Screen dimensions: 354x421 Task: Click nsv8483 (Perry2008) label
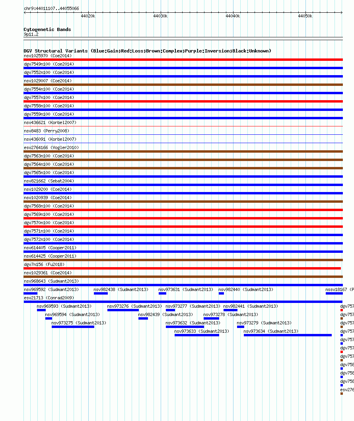47,131
